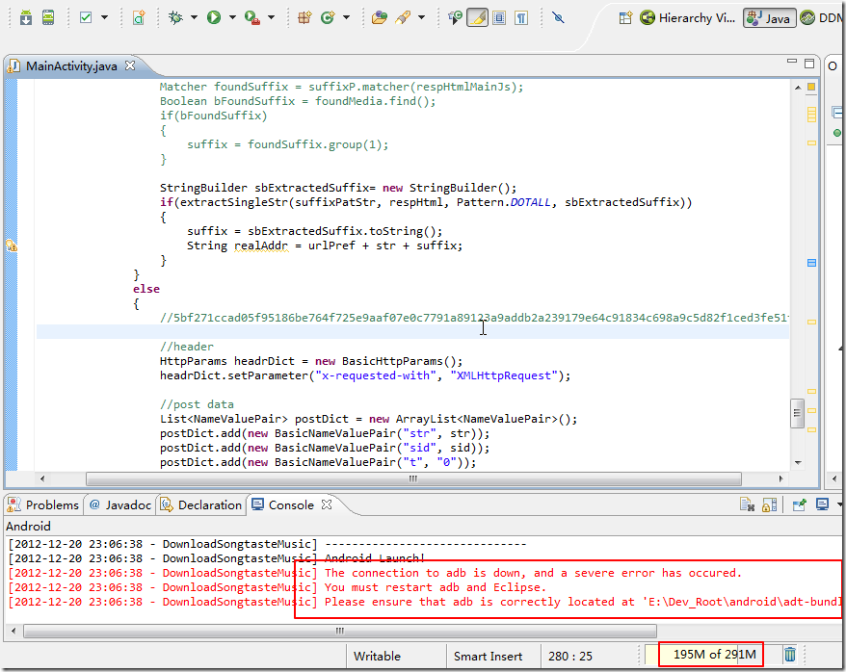This screenshot has width=846, height=672.
Task: Switch to Hierarchy View perspective
Action: pos(690,17)
